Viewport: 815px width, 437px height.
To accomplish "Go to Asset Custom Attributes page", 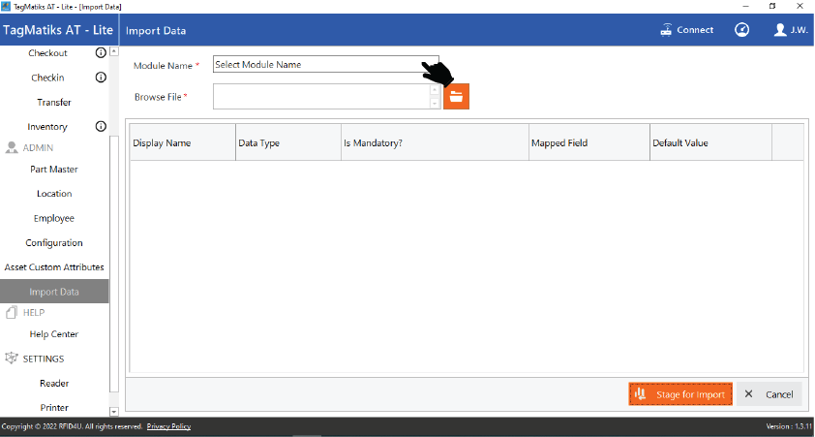I will click(x=54, y=267).
